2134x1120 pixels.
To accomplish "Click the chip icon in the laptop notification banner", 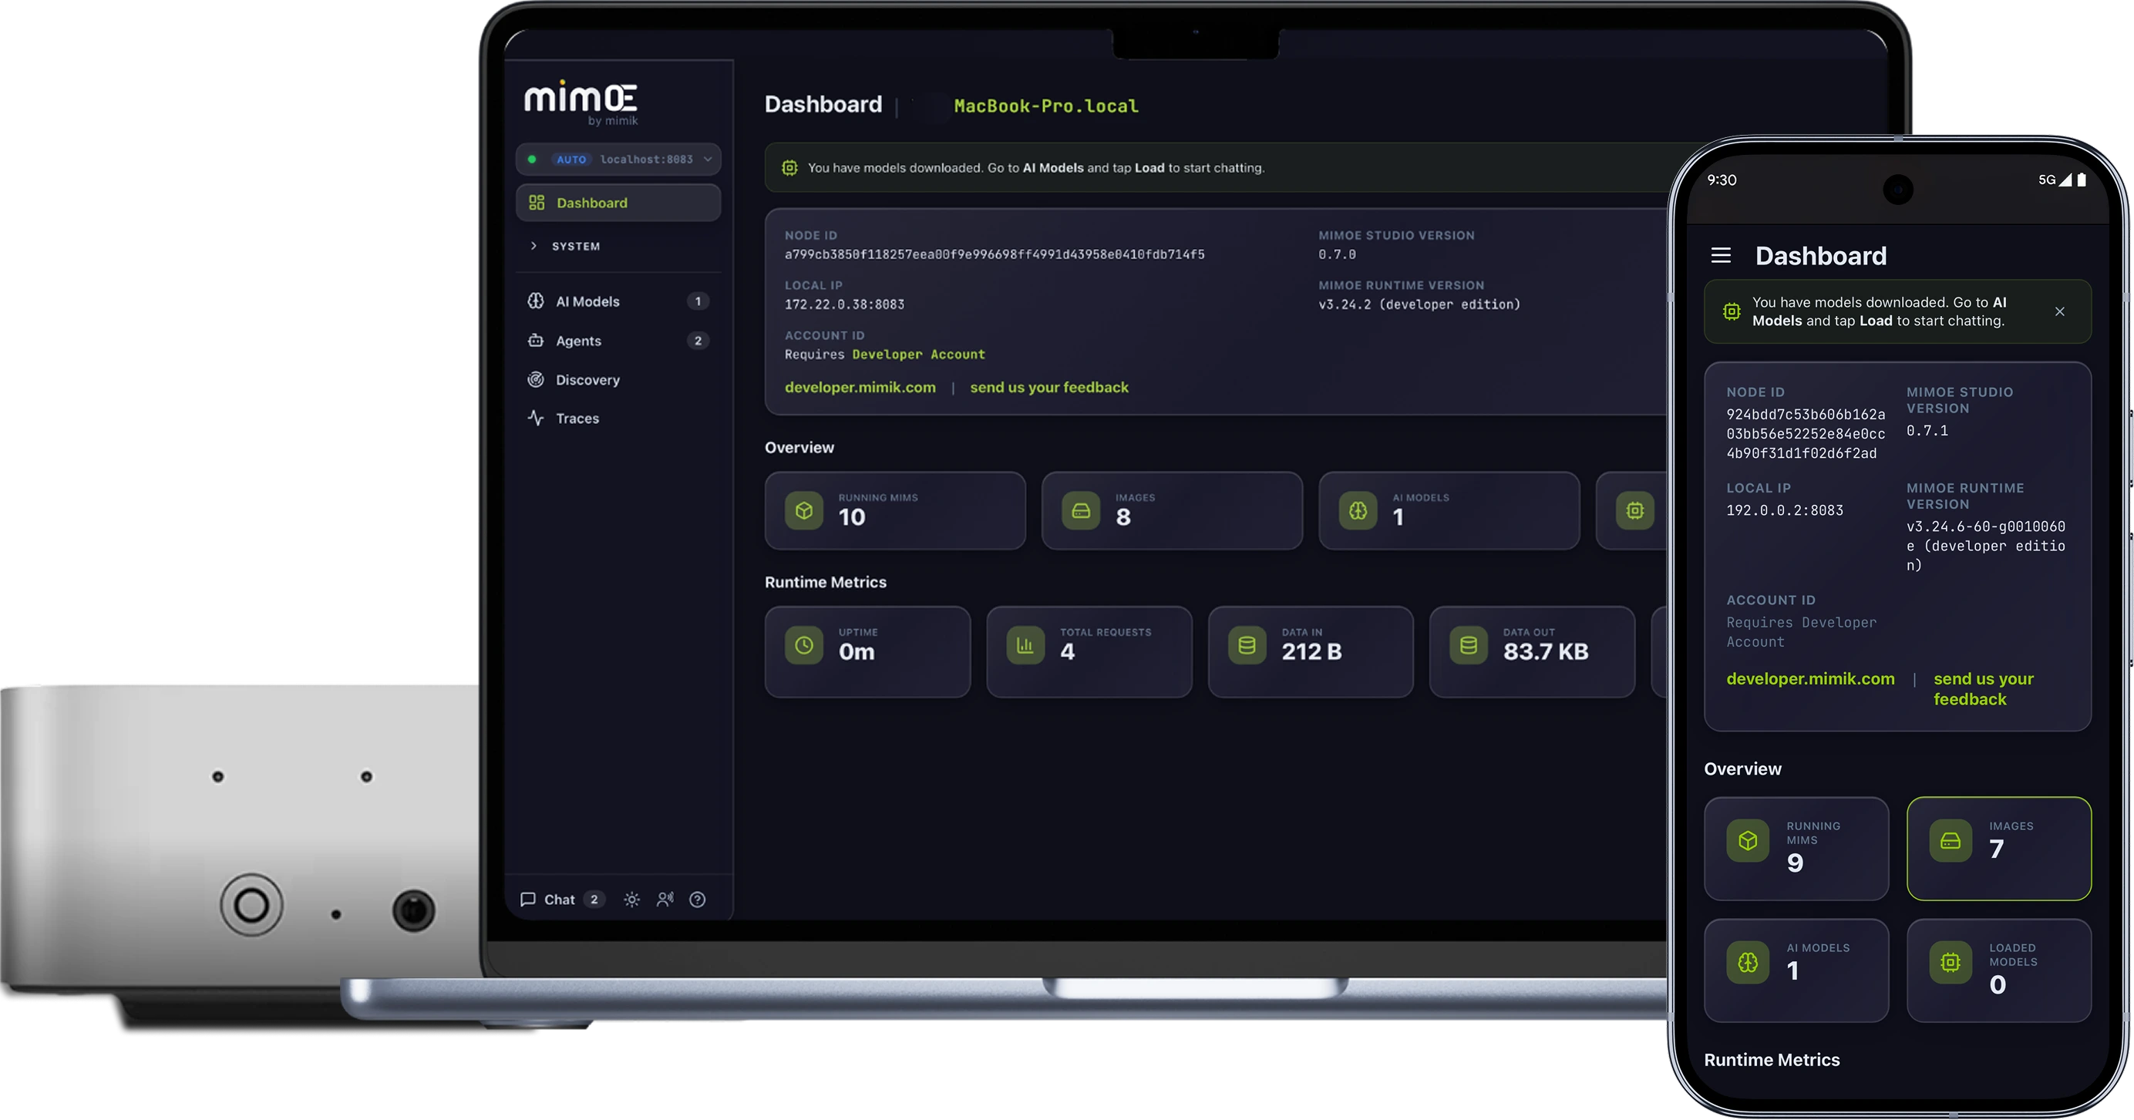I will (789, 167).
